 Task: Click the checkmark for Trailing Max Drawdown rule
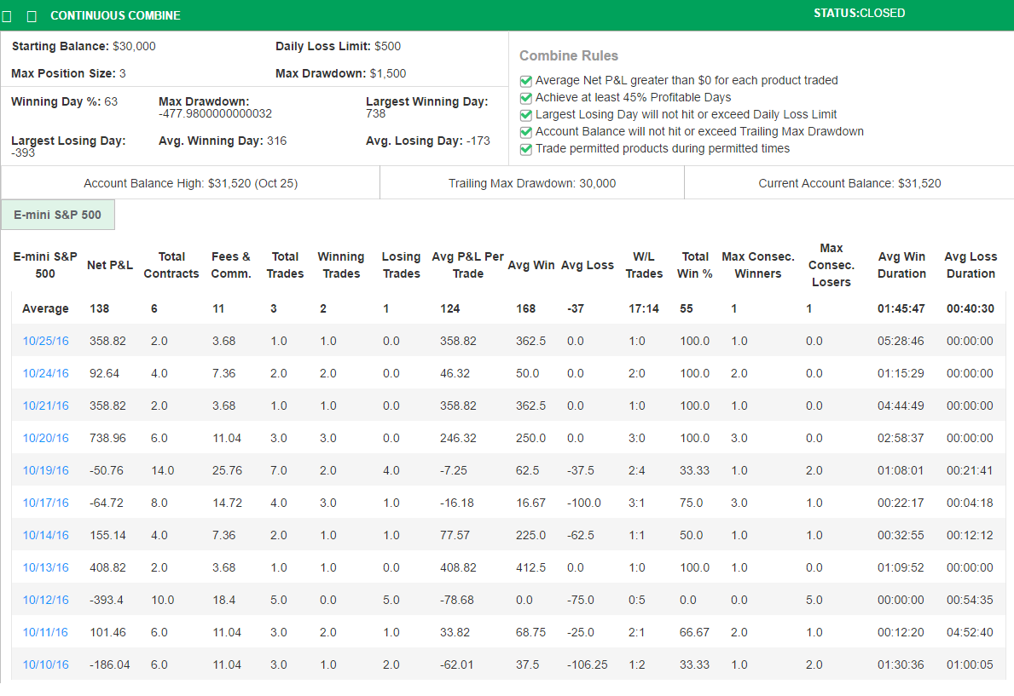click(x=526, y=131)
